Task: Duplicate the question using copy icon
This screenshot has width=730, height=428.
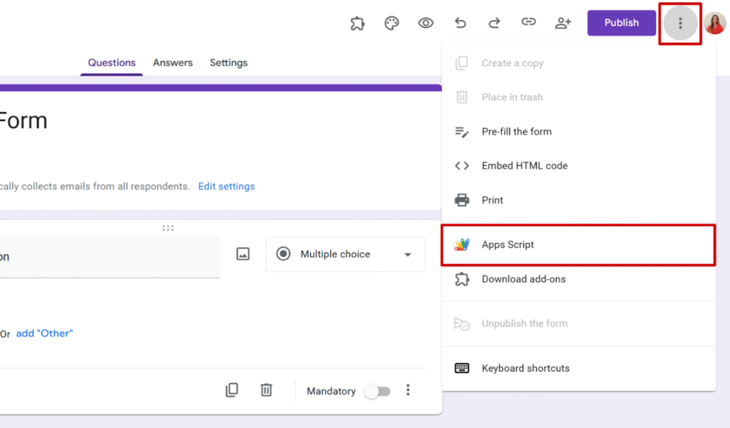Action: coord(232,390)
